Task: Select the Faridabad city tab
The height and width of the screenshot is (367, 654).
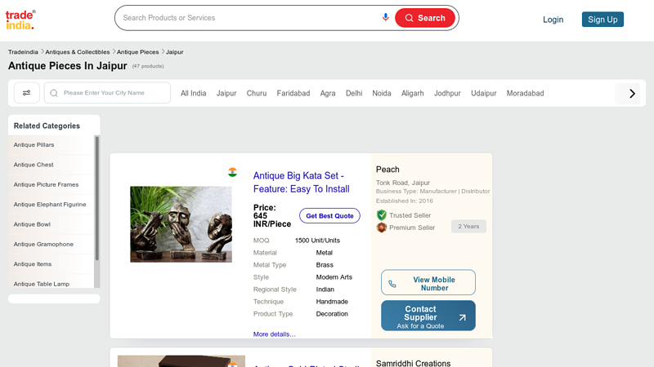Action: coord(293,93)
